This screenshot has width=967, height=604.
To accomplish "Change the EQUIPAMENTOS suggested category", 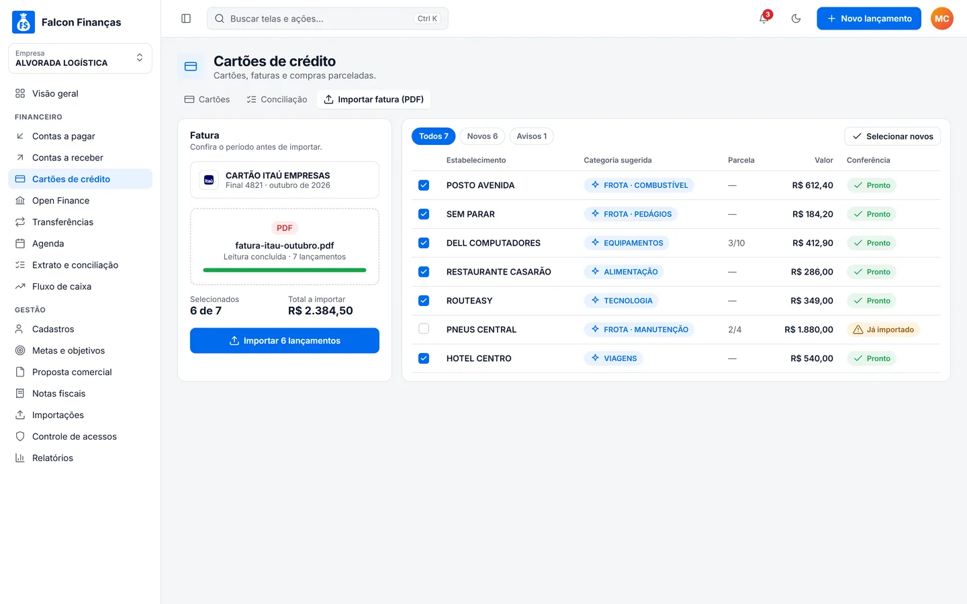I will tap(627, 243).
